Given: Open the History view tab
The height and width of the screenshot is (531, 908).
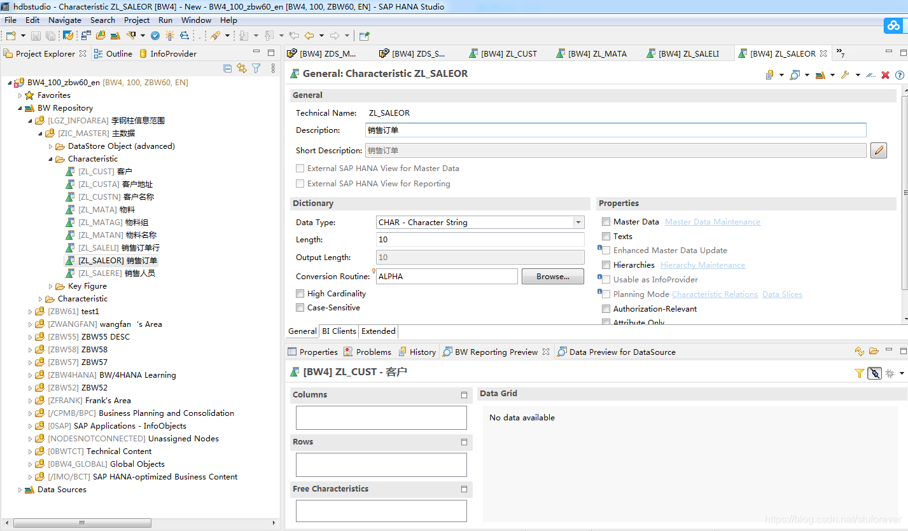Looking at the screenshot, I should tap(417, 352).
